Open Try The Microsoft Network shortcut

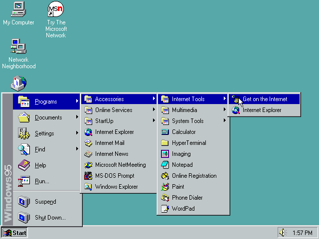(56, 19)
